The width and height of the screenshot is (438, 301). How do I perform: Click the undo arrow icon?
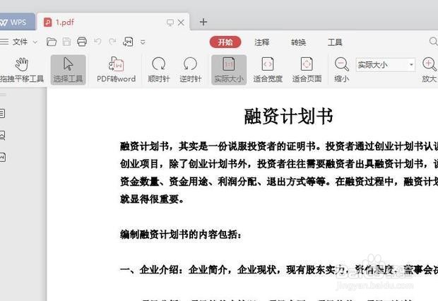click(97, 42)
